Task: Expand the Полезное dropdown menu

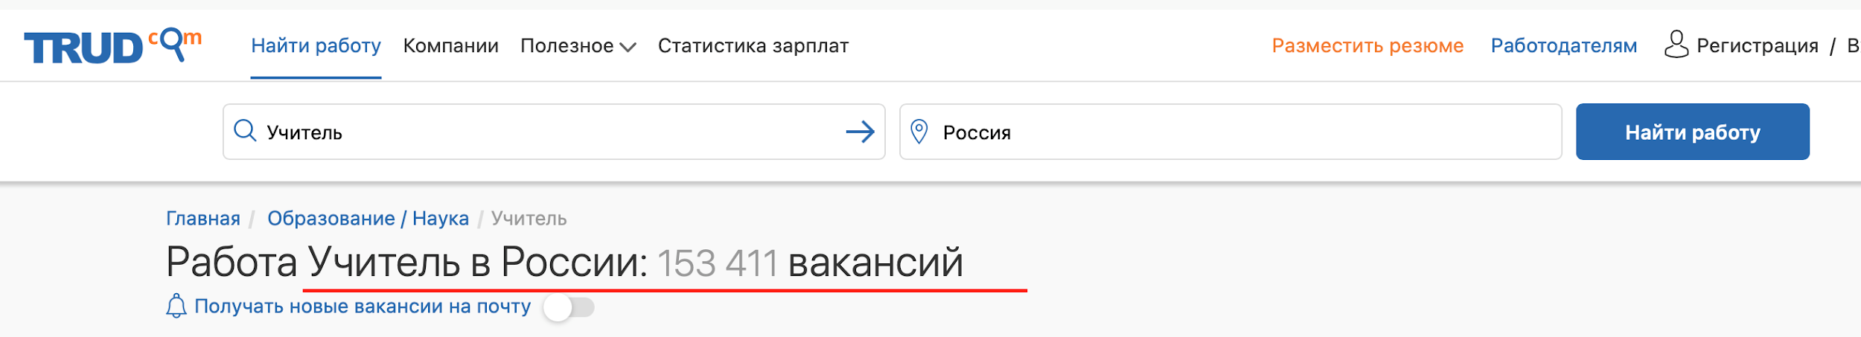Action: (x=578, y=46)
